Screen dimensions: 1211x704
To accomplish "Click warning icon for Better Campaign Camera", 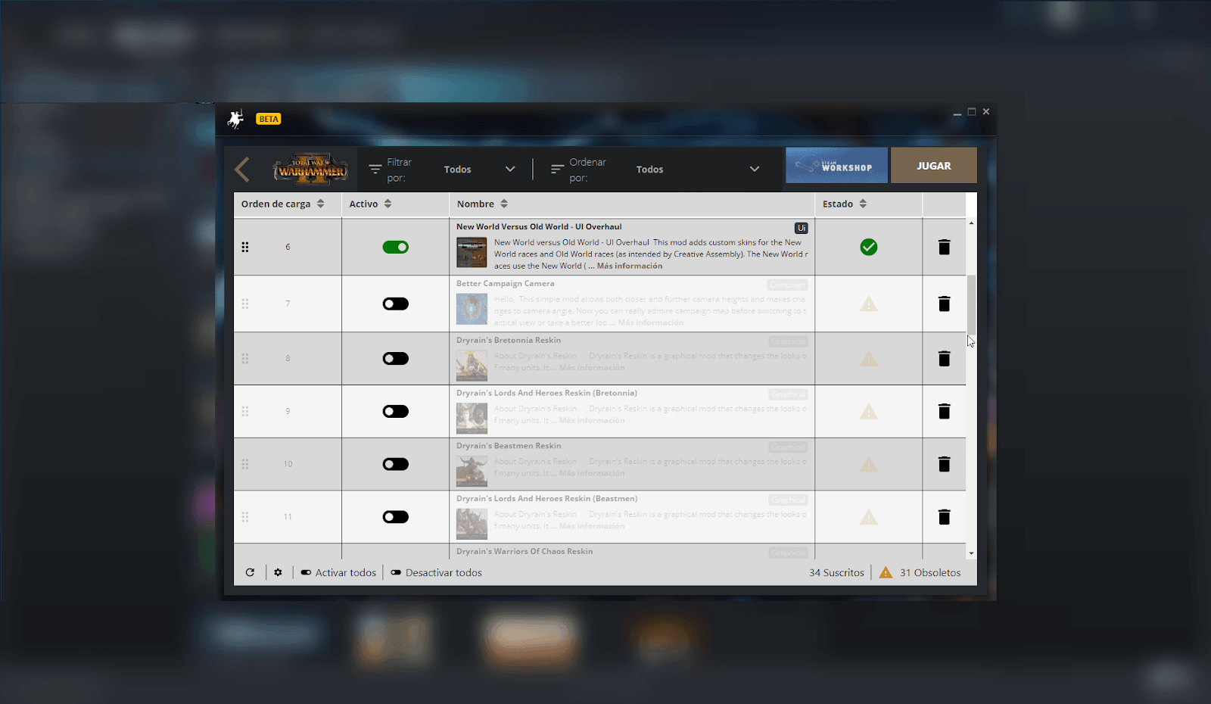I will (x=869, y=304).
